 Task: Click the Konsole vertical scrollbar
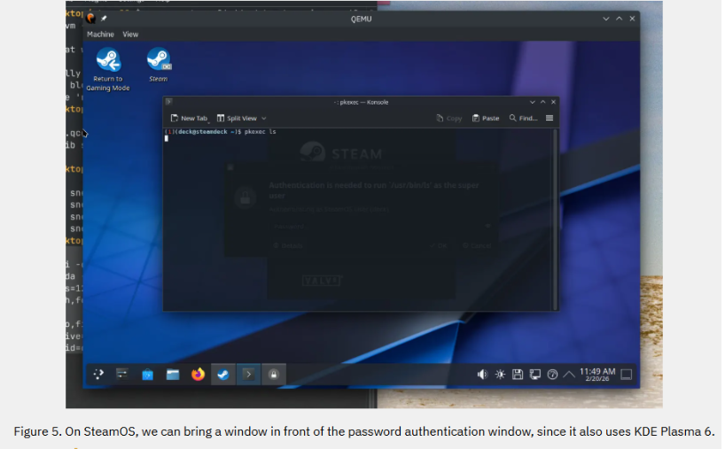(555, 220)
